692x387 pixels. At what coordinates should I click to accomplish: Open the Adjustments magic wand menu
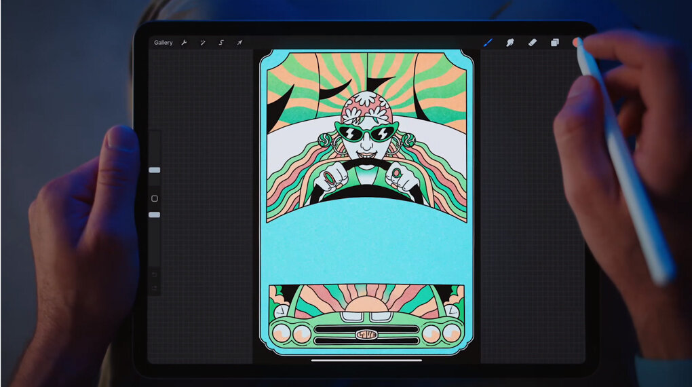point(202,43)
